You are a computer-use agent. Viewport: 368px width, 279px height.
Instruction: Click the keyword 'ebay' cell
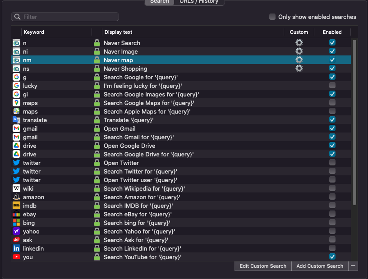(29, 215)
